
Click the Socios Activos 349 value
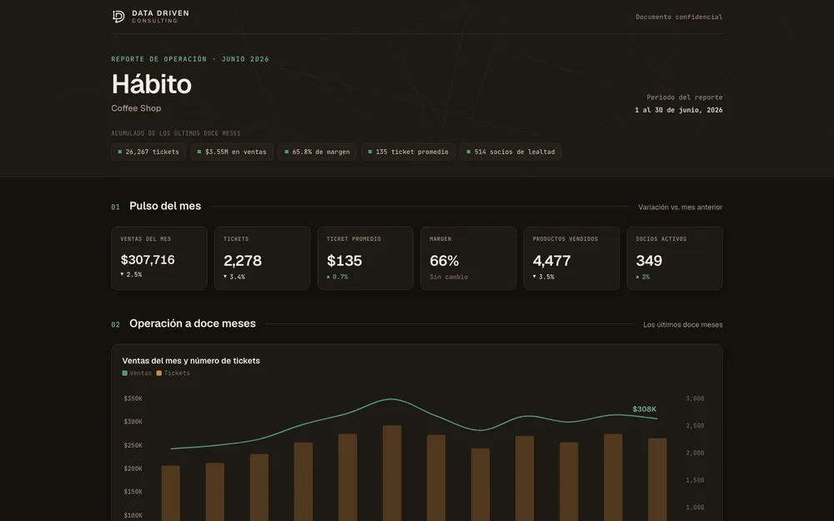649,260
